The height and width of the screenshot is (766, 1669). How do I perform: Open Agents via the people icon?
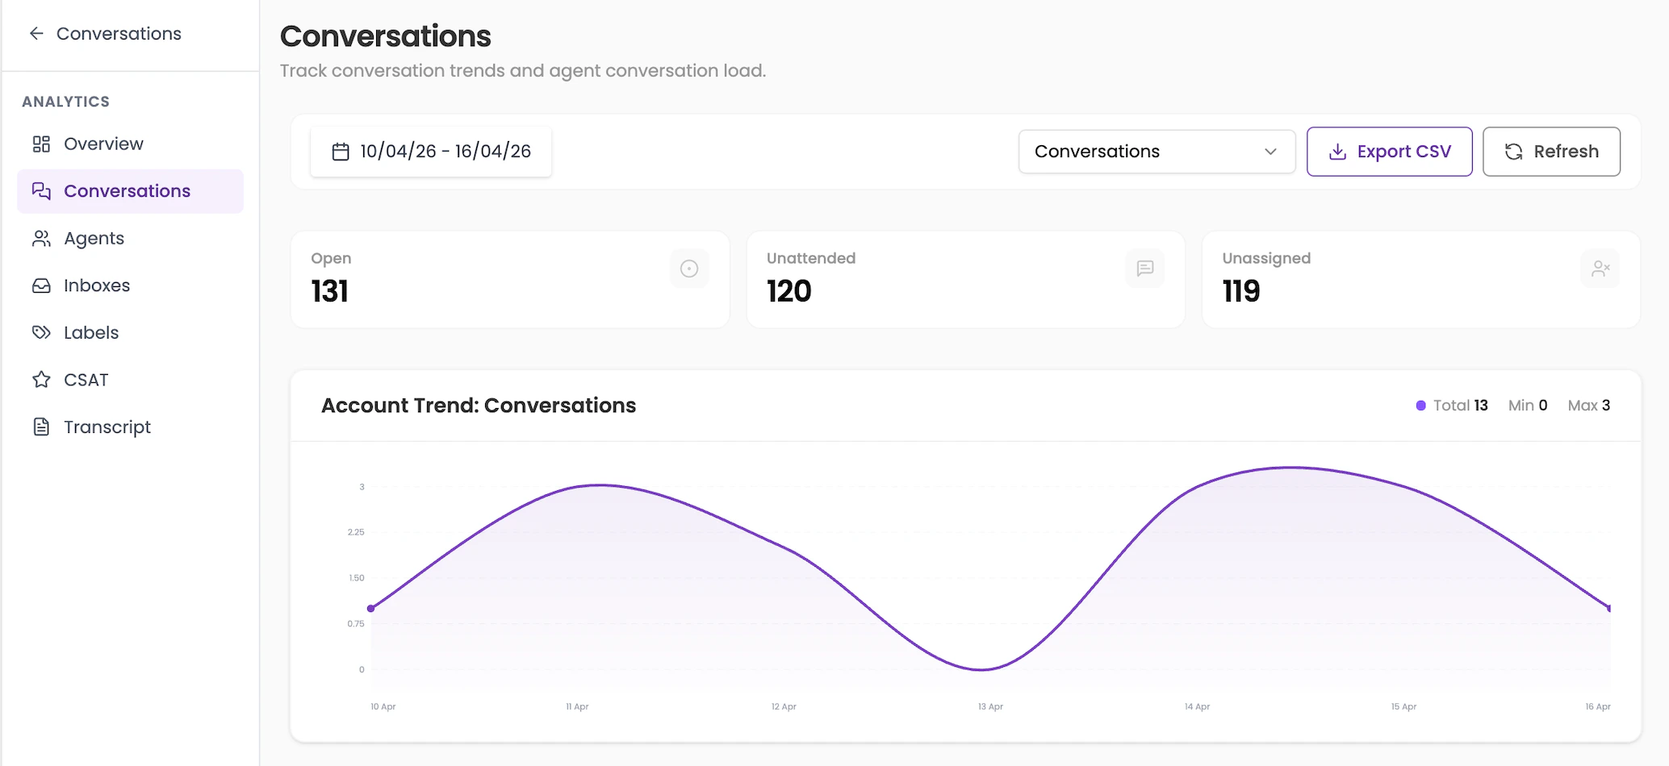41,238
